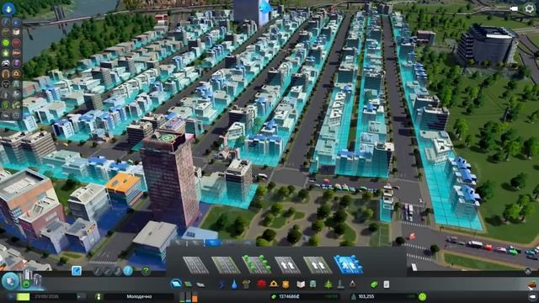This screenshot has width=539, height=303.
Task: Open the globe Areas view button
Action: pyautogui.click(x=10, y=281)
